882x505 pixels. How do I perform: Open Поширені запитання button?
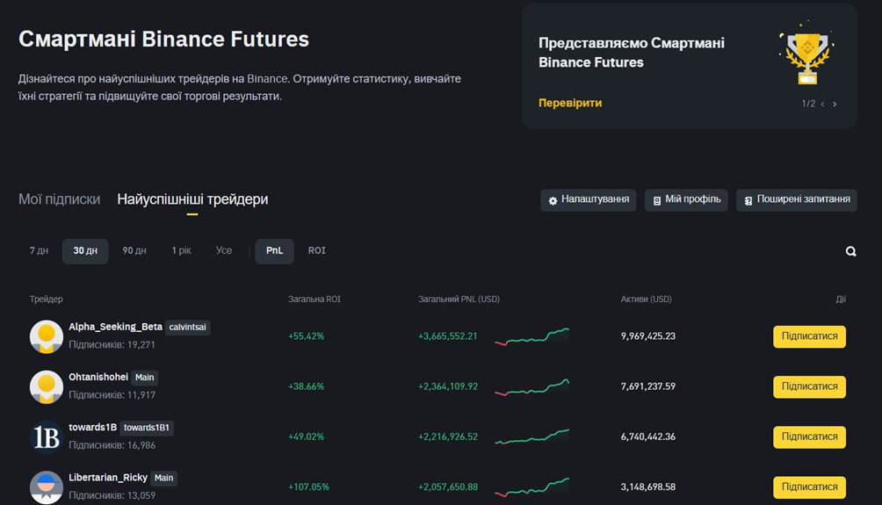tap(797, 199)
